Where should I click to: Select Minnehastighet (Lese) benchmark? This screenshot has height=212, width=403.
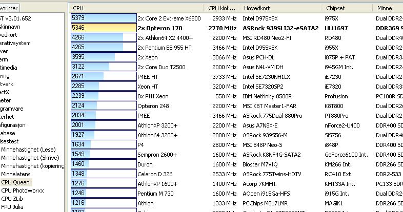tap(28, 150)
